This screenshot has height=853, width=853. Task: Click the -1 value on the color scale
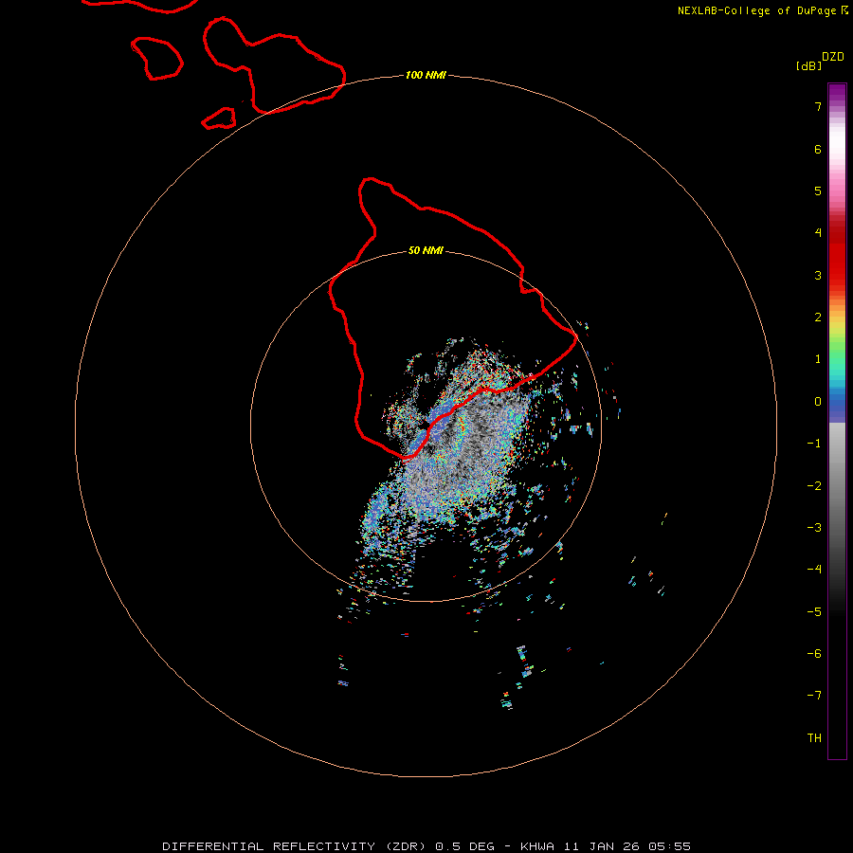pos(814,444)
